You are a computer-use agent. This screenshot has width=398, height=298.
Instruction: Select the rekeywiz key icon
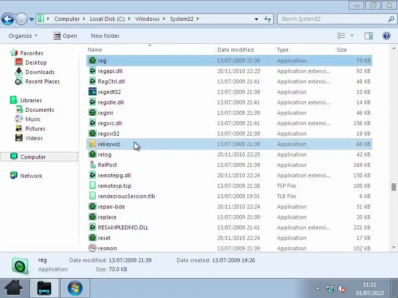tap(93, 144)
